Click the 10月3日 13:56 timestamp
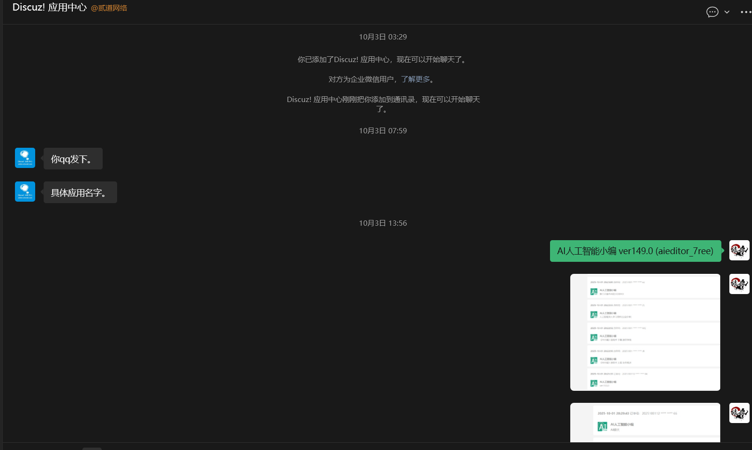 (x=383, y=223)
